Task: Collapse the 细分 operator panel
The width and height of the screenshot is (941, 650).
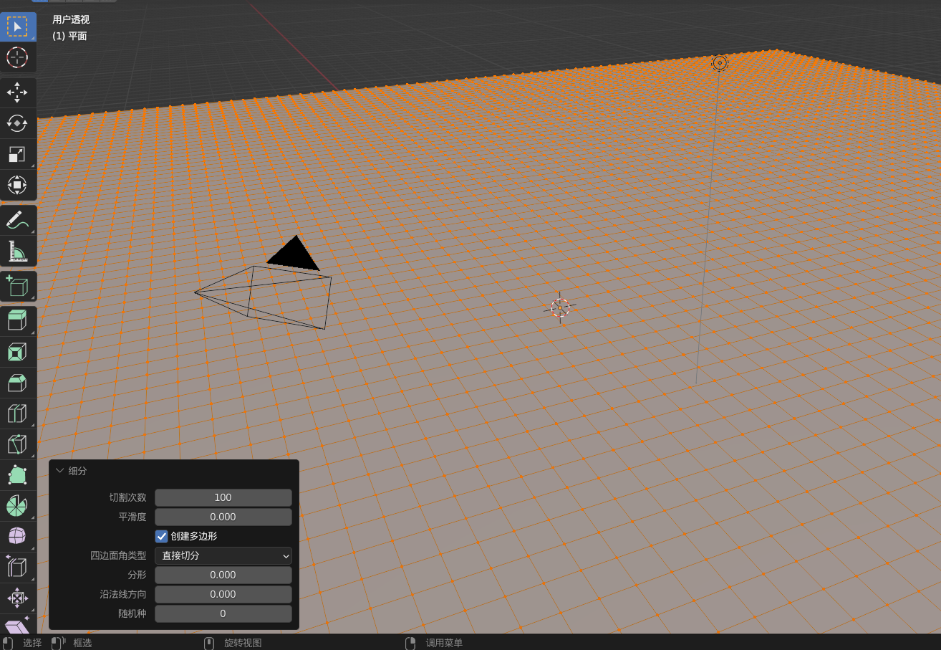Action: click(60, 471)
